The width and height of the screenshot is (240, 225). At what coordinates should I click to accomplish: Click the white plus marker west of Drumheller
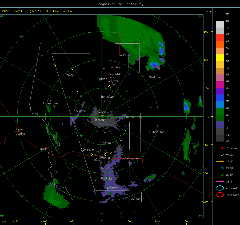coord(151,108)
